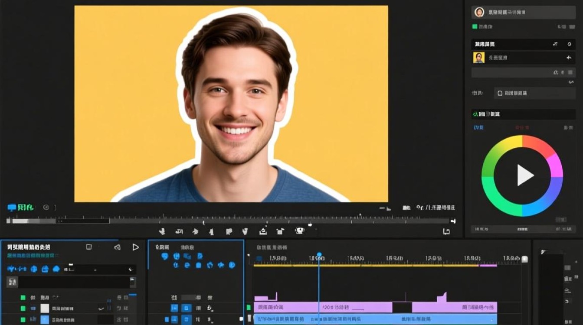The width and height of the screenshot is (583, 325).
Task: Click the back arrow beside the yellow avatar thumbnail
Action: coord(569,58)
